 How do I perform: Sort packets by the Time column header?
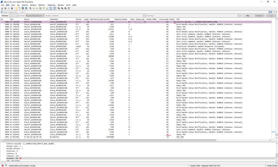click(17, 19)
